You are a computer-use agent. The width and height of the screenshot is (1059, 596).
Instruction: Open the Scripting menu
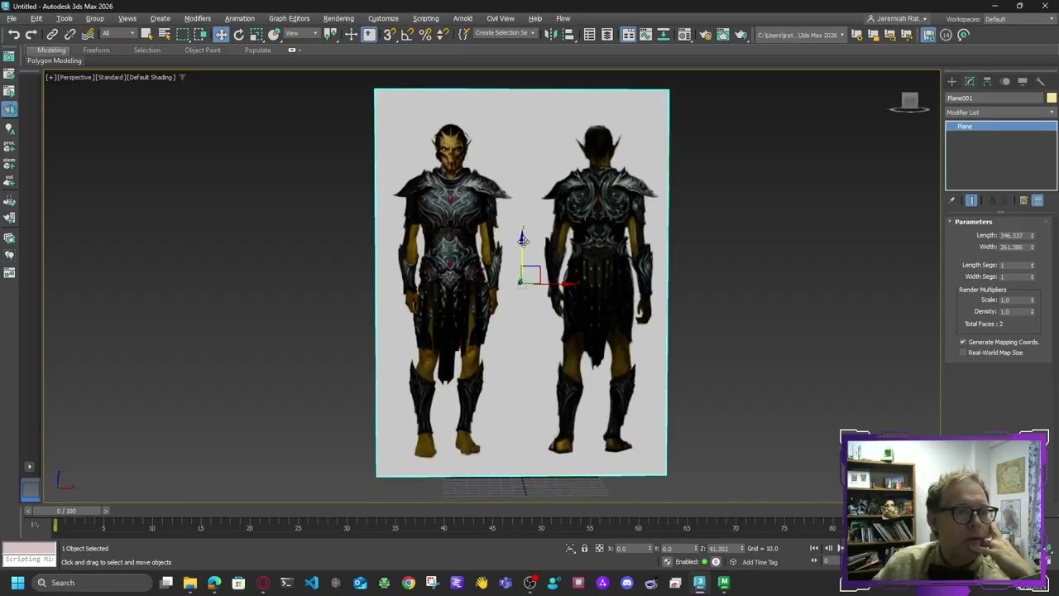pyautogui.click(x=425, y=18)
